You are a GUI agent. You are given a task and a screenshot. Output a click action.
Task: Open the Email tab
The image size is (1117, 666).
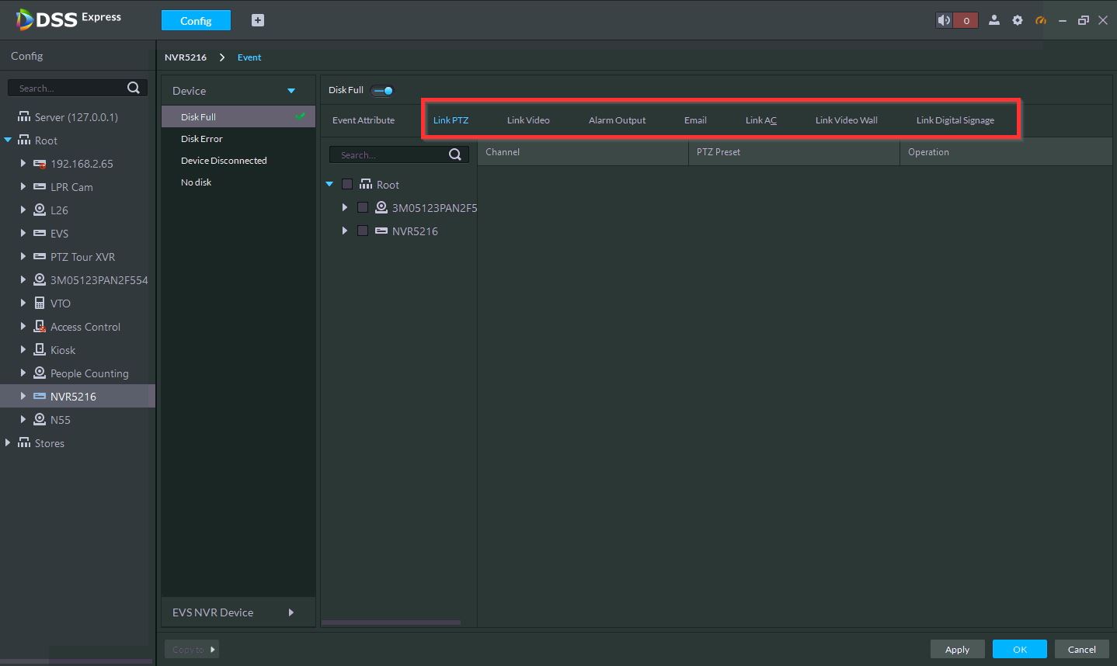point(695,120)
